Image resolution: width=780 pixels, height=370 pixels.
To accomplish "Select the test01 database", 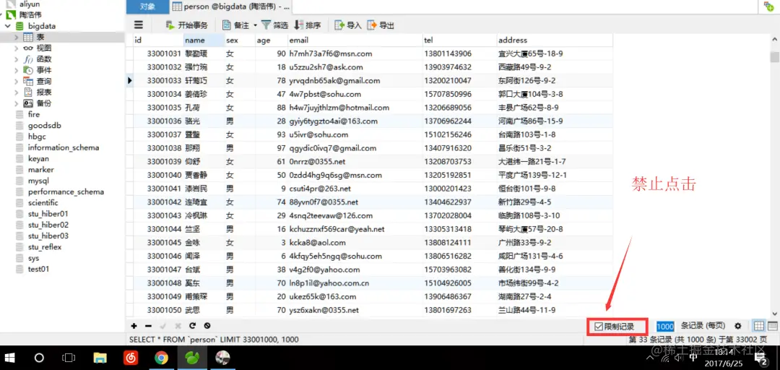I will pos(38,269).
